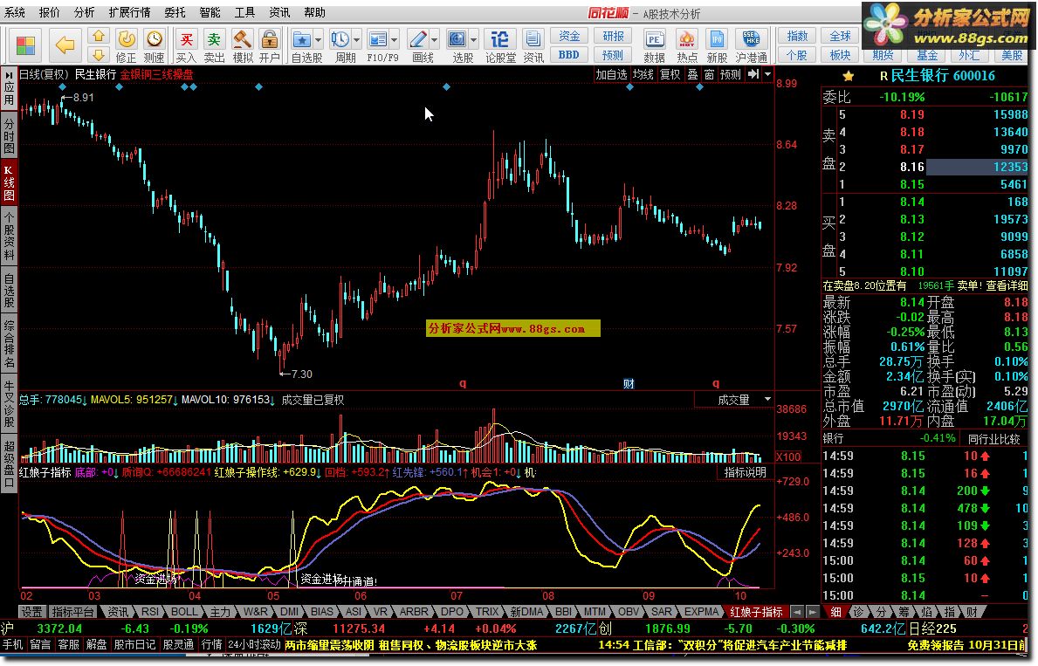Click the 修正 correction icon

pyautogui.click(x=126, y=45)
